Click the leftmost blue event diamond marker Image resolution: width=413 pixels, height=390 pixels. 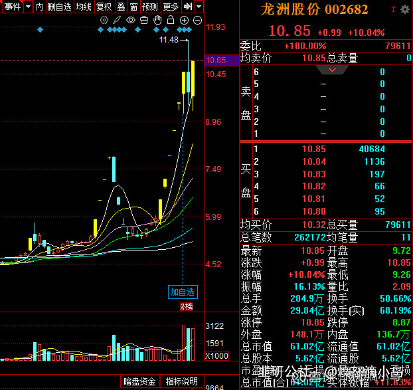40,30
